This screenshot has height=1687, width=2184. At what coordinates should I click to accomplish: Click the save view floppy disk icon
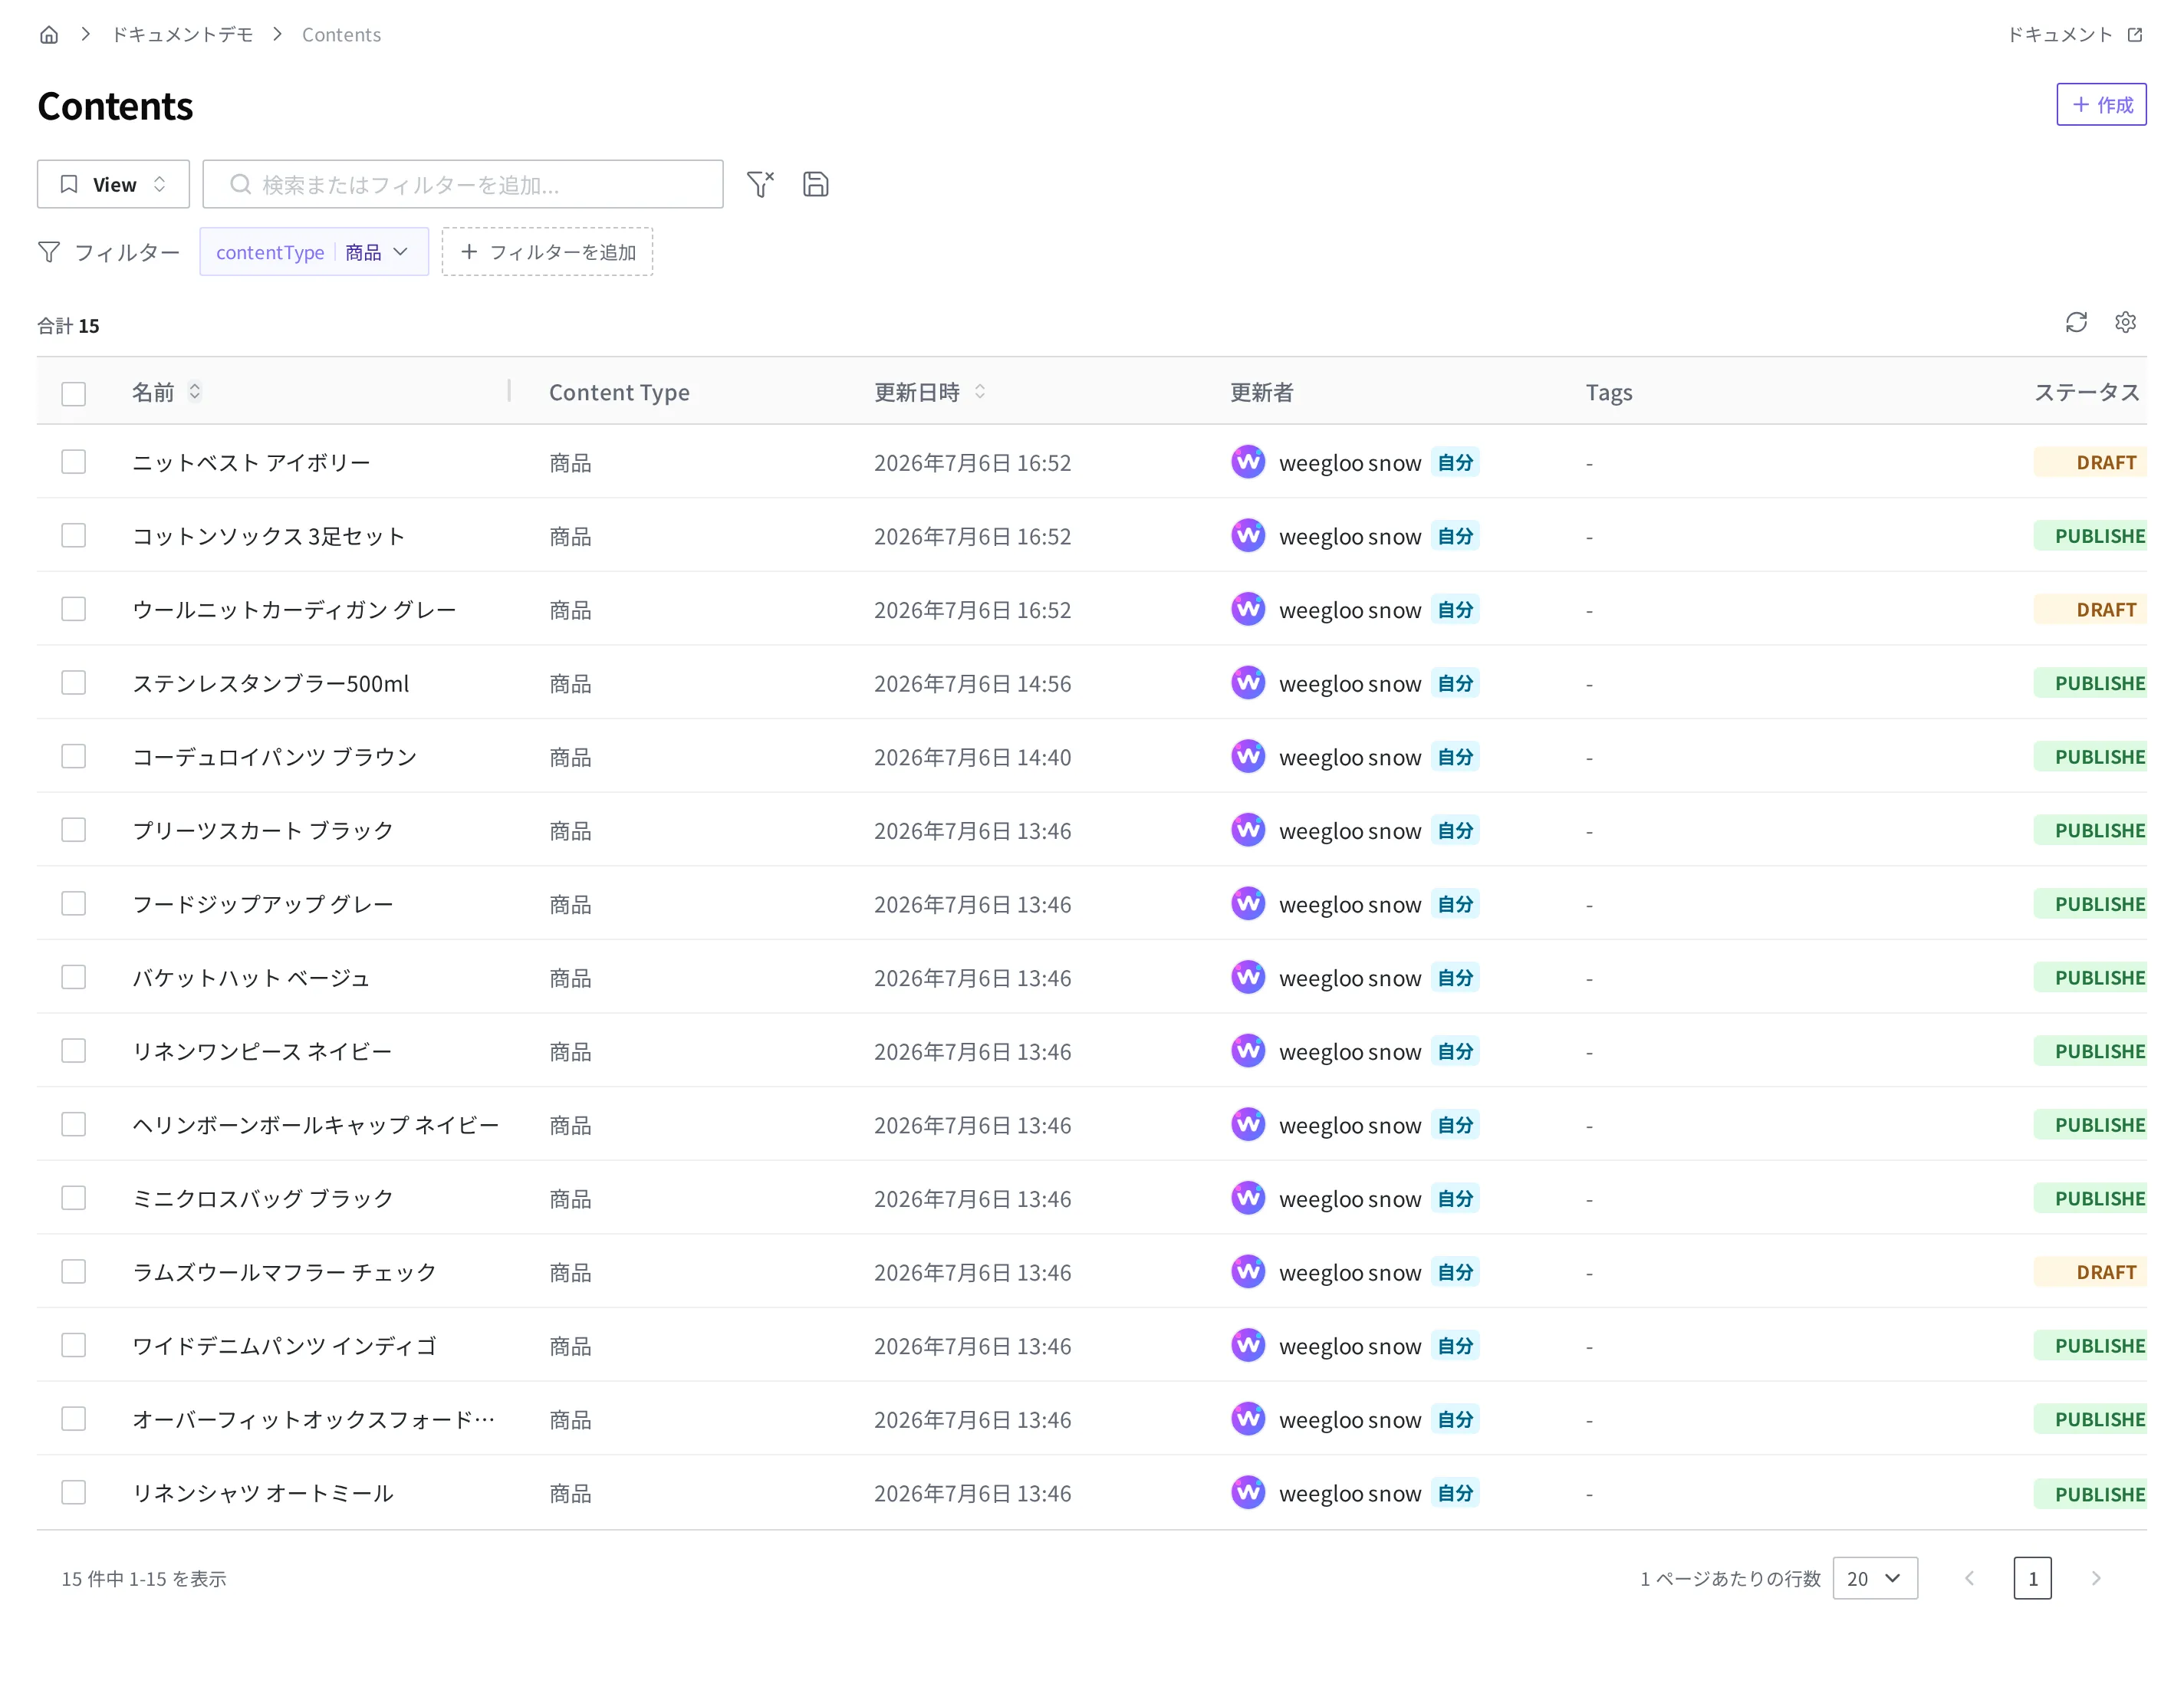(815, 184)
